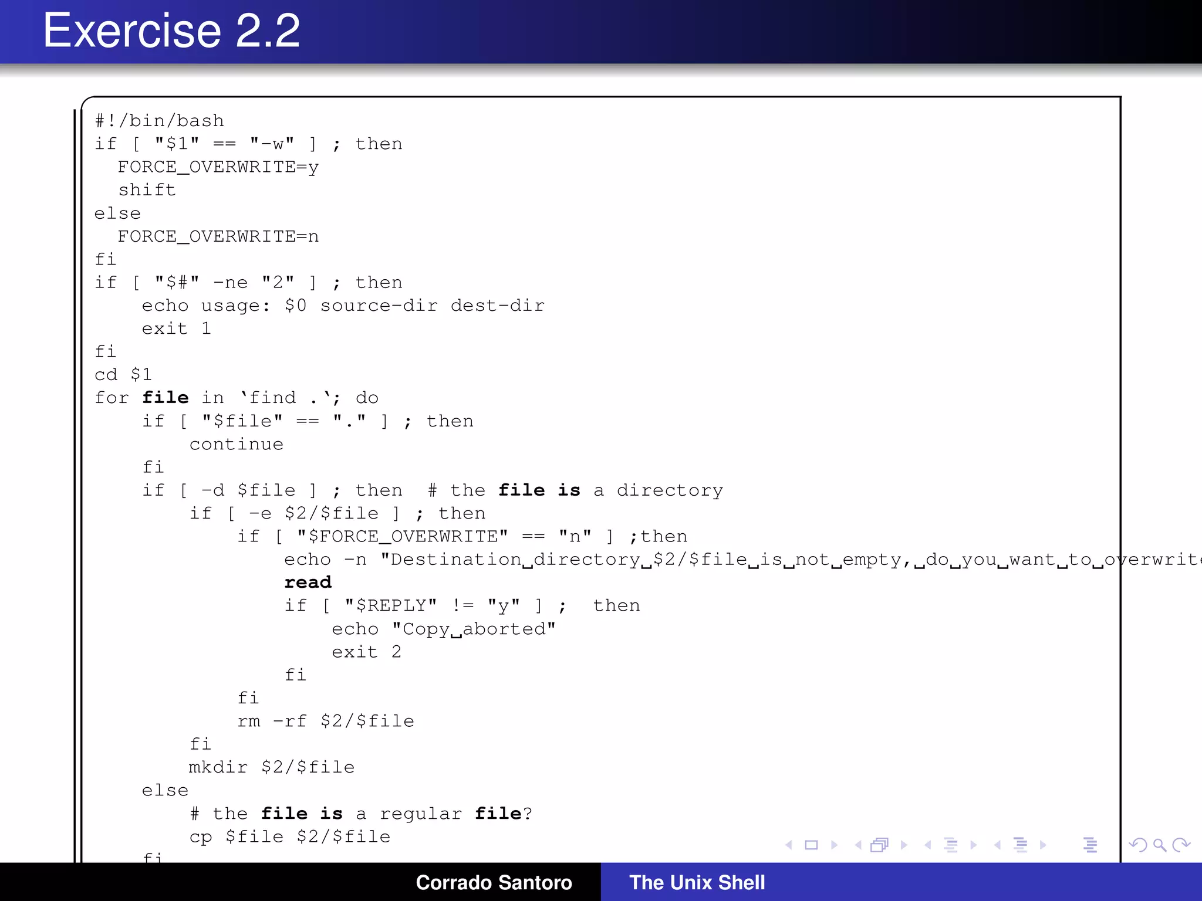This screenshot has height=901, width=1202.
Task: Click the go-forward curved arrow icon
Action: coord(1181,845)
